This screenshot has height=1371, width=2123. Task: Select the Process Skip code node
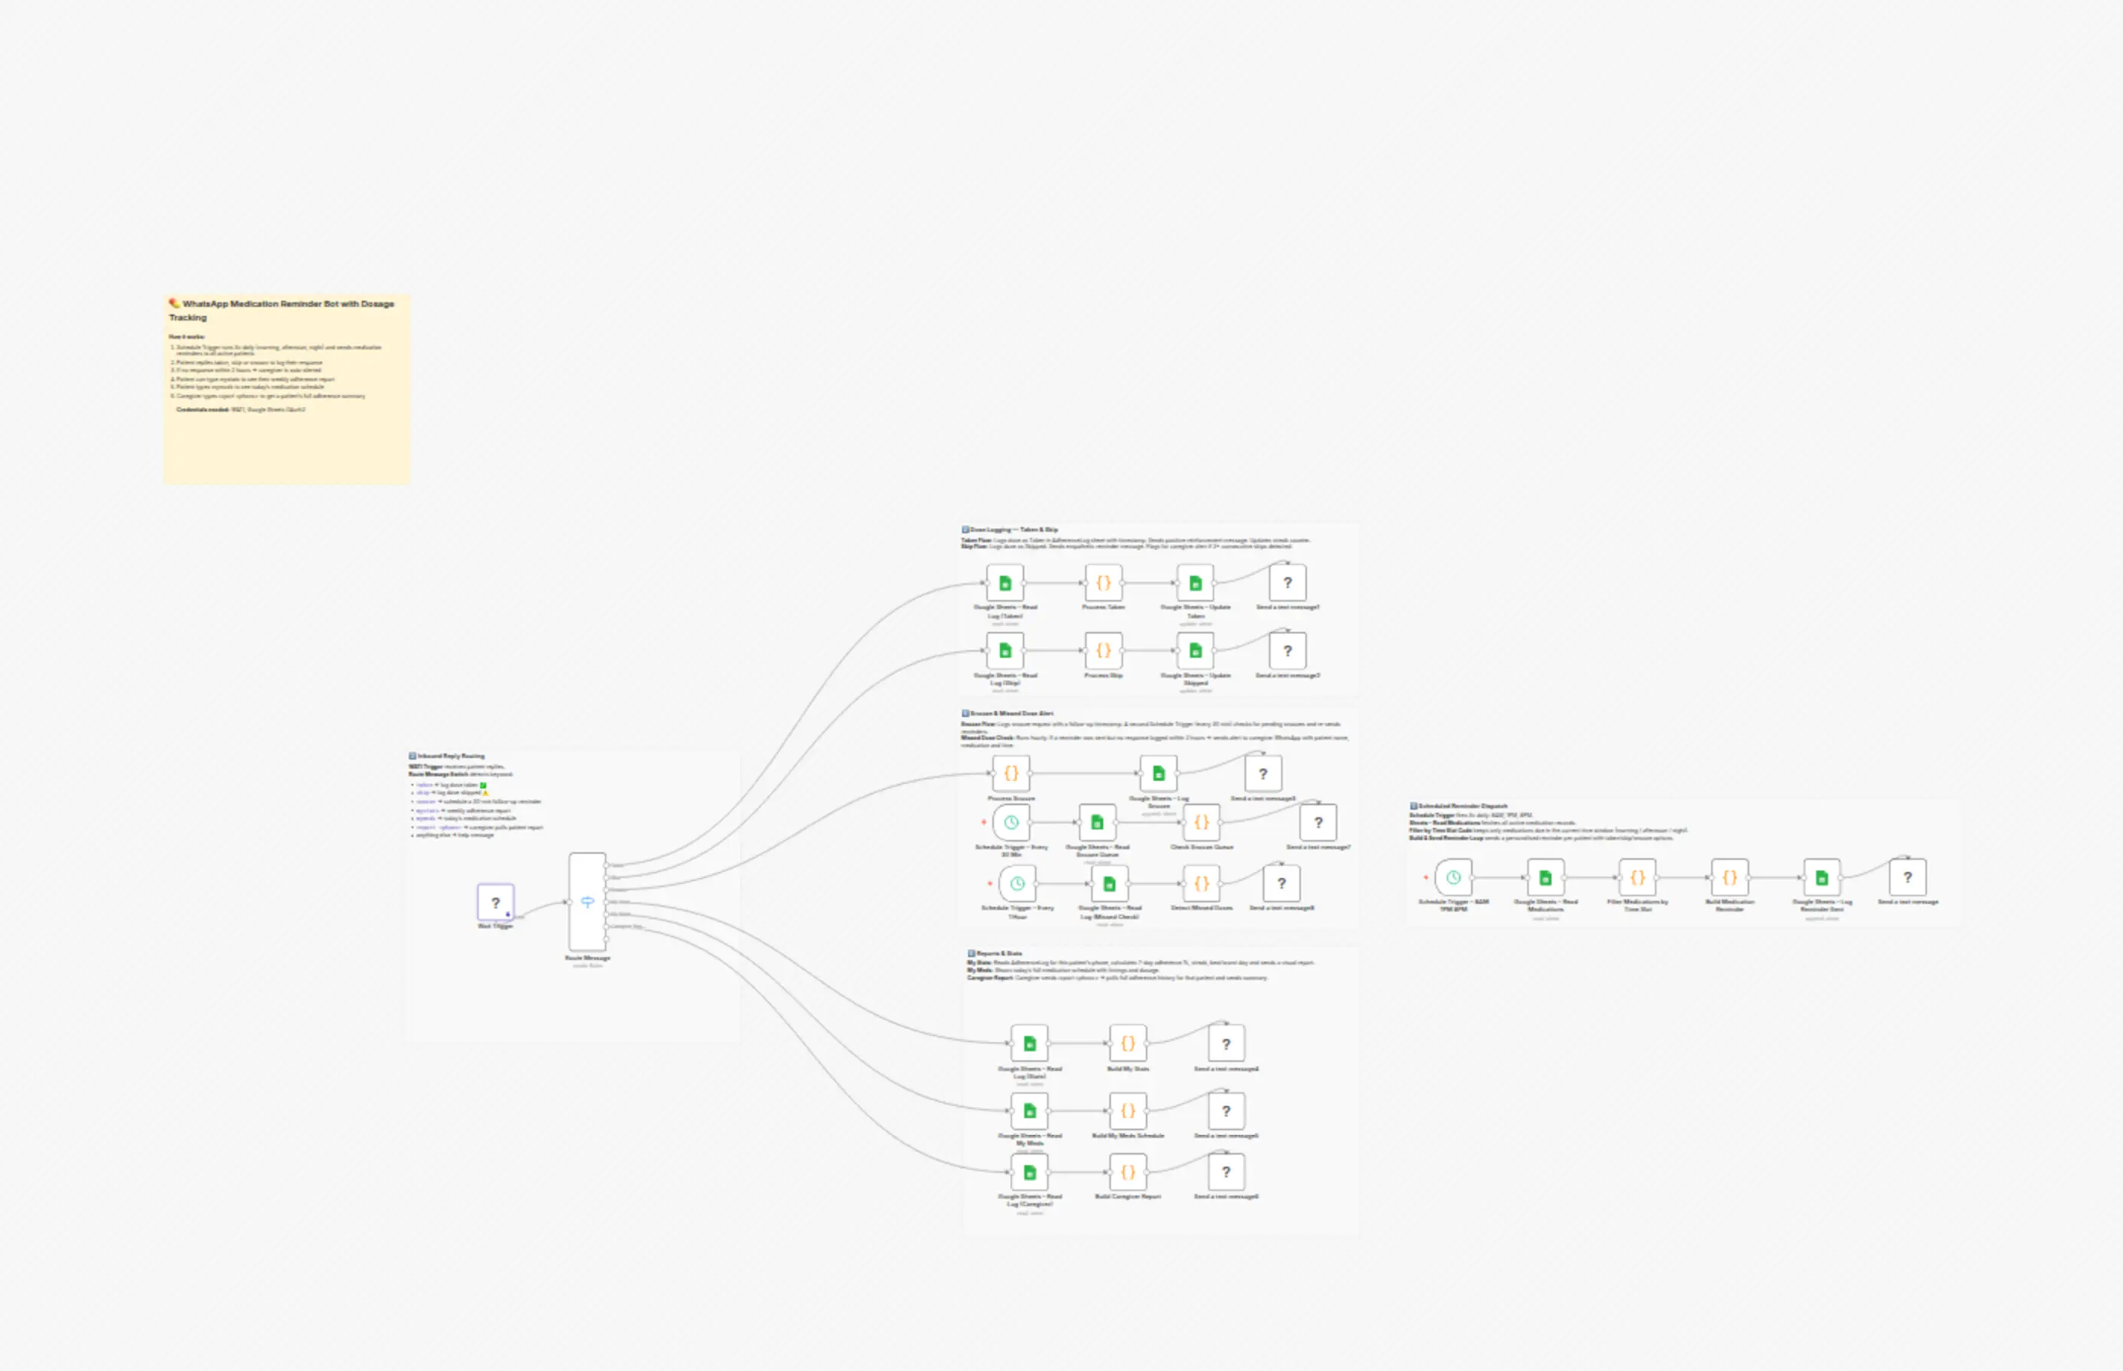tap(1103, 651)
